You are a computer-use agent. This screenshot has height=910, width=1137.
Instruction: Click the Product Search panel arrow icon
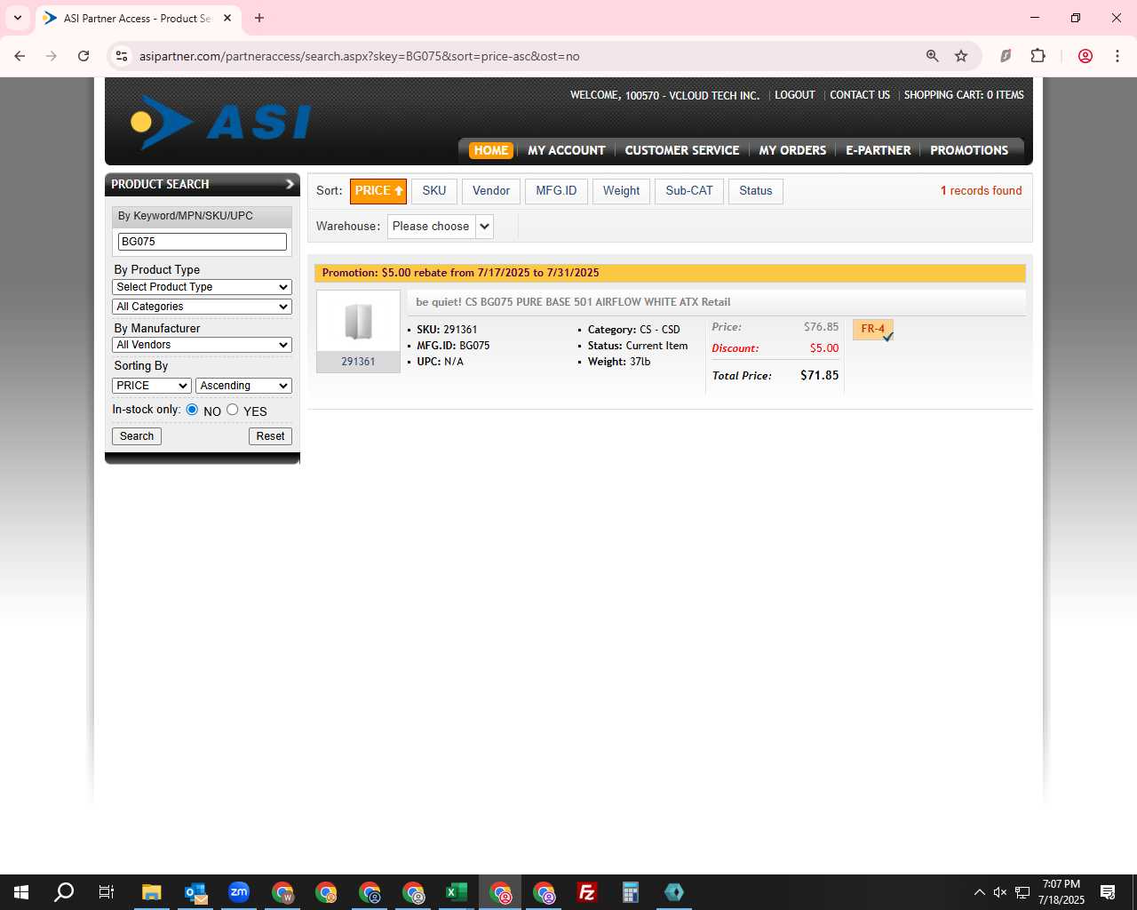click(x=290, y=184)
